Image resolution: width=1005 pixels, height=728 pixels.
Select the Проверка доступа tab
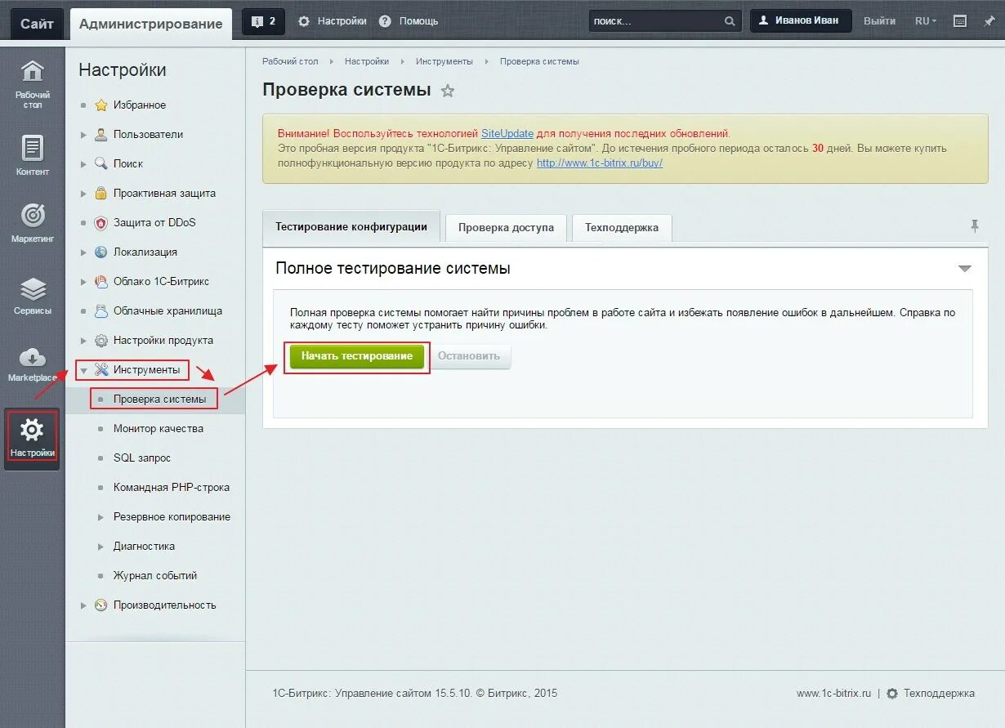[506, 227]
